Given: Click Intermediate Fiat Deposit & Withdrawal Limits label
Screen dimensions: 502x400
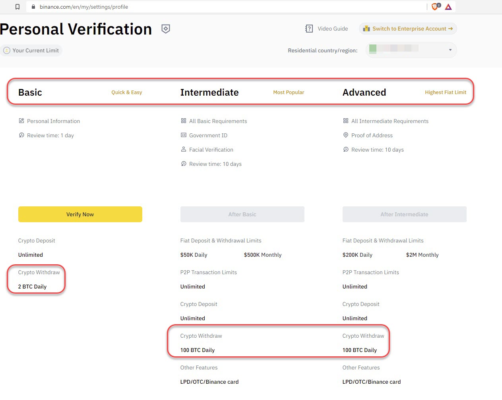Looking at the screenshot, I should coord(221,240).
